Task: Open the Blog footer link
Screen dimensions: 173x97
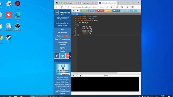Action: point(67,82)
